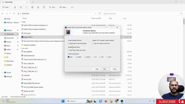Click the microphone tray icon
The height and width of the screenshot is (104, 185).
click(x=154, y=101)
